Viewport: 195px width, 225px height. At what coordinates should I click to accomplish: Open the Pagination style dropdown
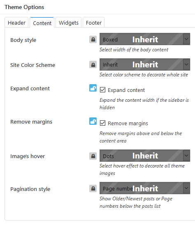click(145, 188)
